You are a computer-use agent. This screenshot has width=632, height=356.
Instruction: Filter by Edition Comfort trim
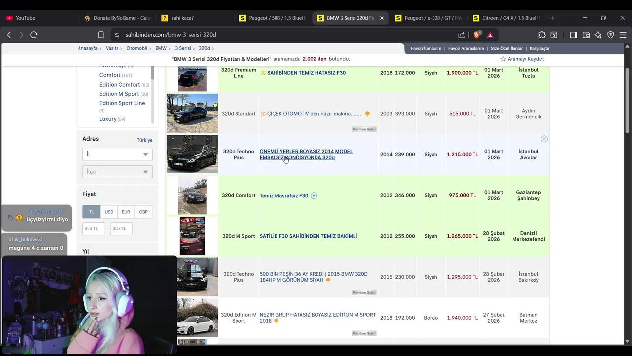coord(119,85)
